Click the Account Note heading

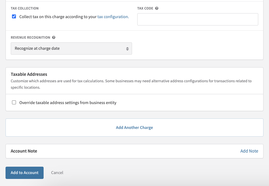click(24, 151)
